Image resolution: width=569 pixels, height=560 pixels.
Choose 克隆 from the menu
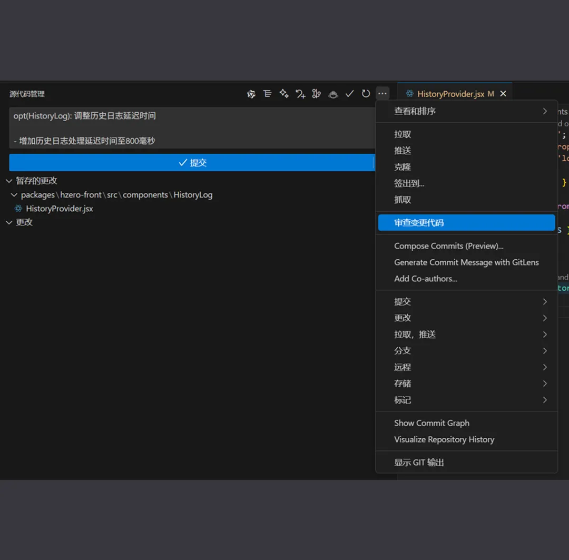(467, 167)
